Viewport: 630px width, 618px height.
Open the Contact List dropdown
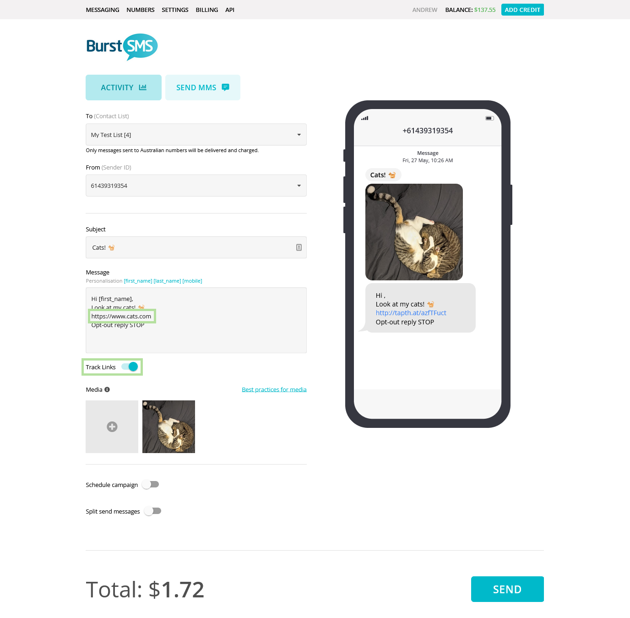tap(196, 135)
